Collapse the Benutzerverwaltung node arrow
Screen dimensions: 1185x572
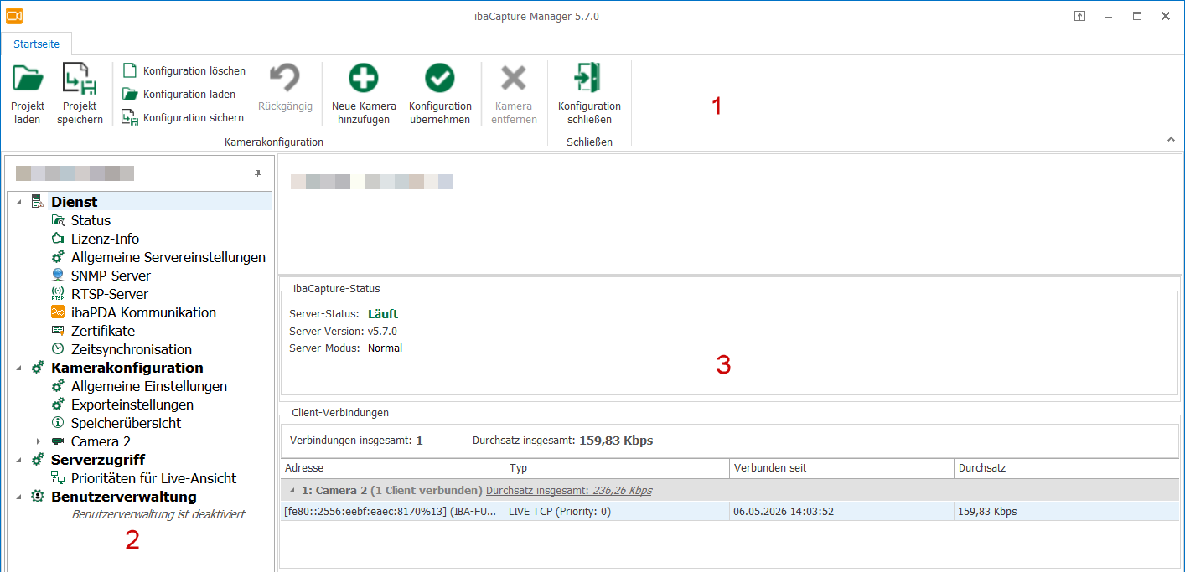[x=18, y=497]
